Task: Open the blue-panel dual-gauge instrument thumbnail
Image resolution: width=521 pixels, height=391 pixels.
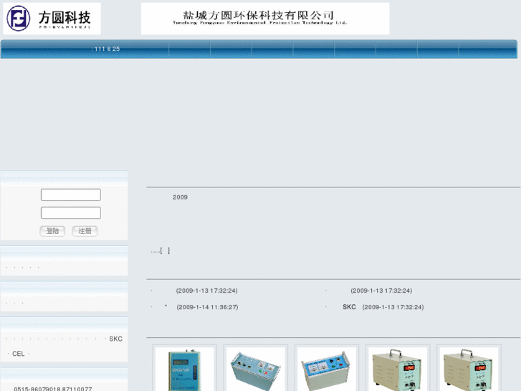Action: pyautogui.click(x=327, y=369)
